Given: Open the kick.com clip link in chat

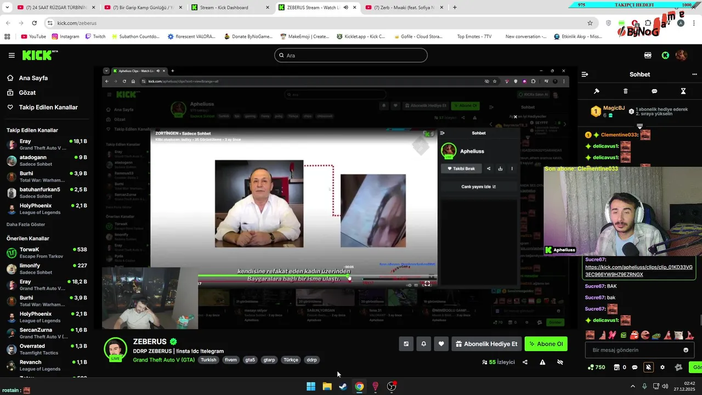Looking at the screenshot, I should (x=639, y=271).
